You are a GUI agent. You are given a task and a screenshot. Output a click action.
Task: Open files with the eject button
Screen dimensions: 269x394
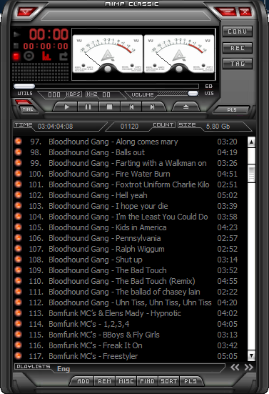(x=186, y=107)
